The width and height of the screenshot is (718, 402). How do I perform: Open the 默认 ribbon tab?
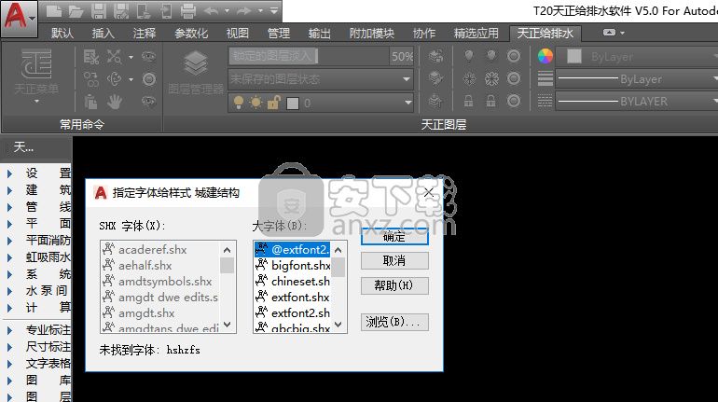(62, 33)
